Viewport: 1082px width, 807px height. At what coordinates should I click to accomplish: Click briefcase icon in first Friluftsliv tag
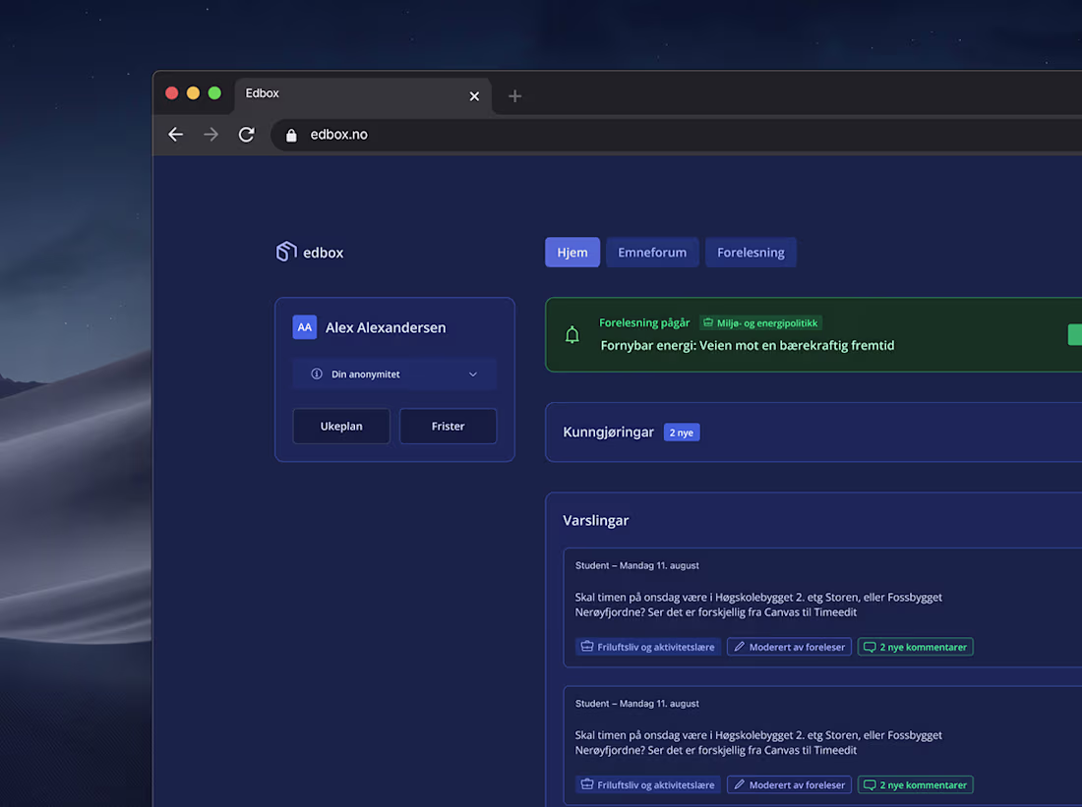click(587, 647)
